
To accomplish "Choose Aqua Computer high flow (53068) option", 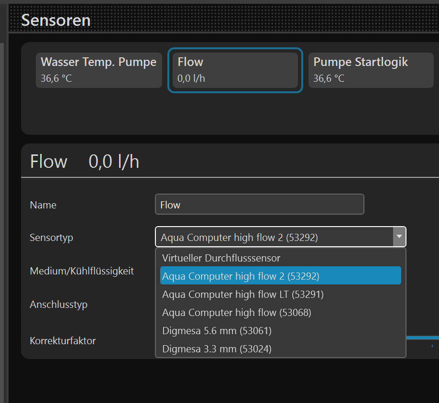I will (281, 313).
